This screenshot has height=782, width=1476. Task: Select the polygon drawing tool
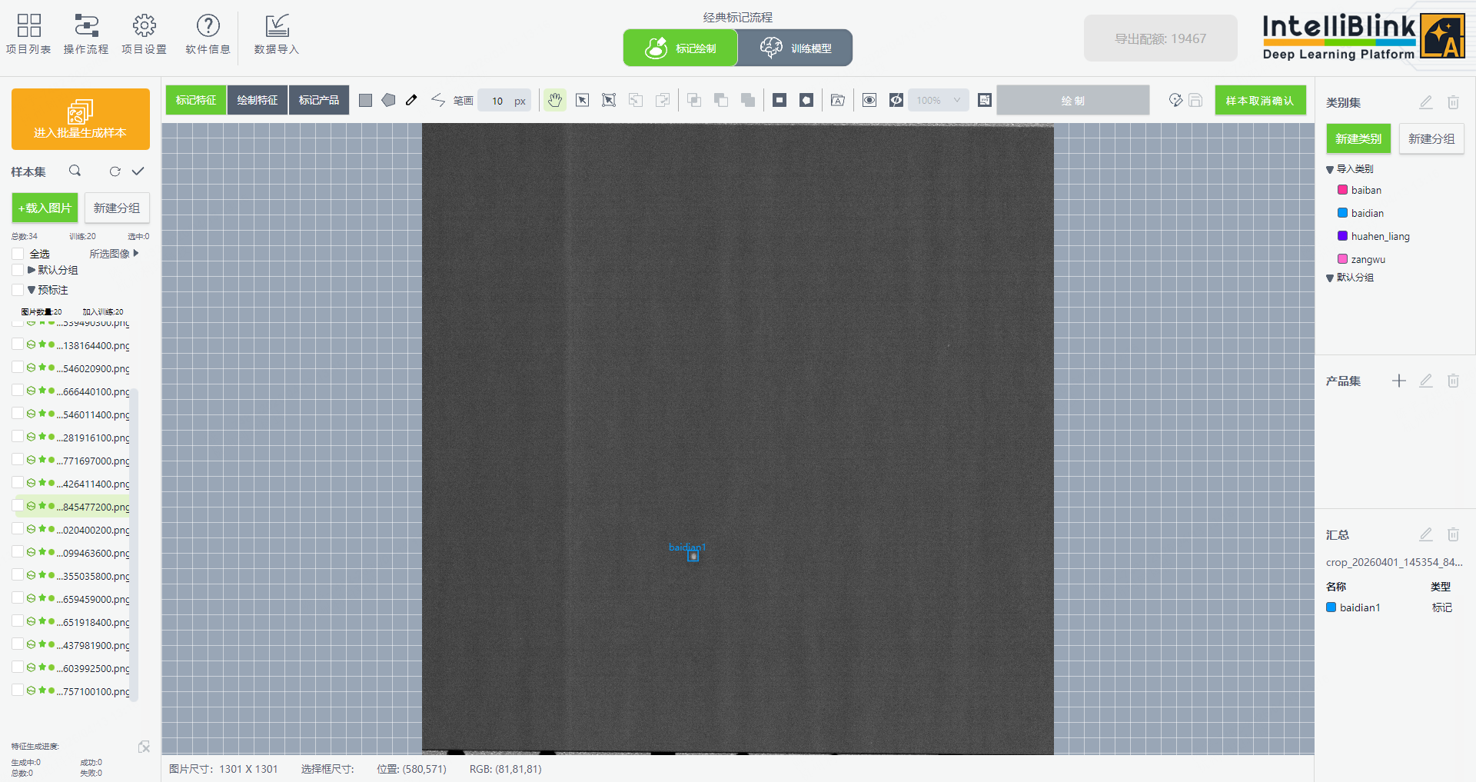click(x=388, y=101)
